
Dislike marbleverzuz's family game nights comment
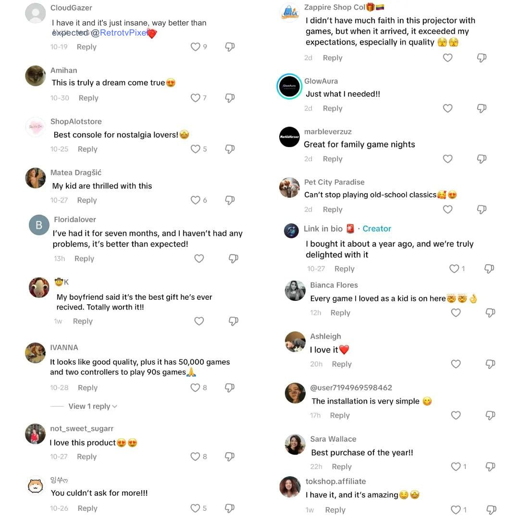pos(482,159)
